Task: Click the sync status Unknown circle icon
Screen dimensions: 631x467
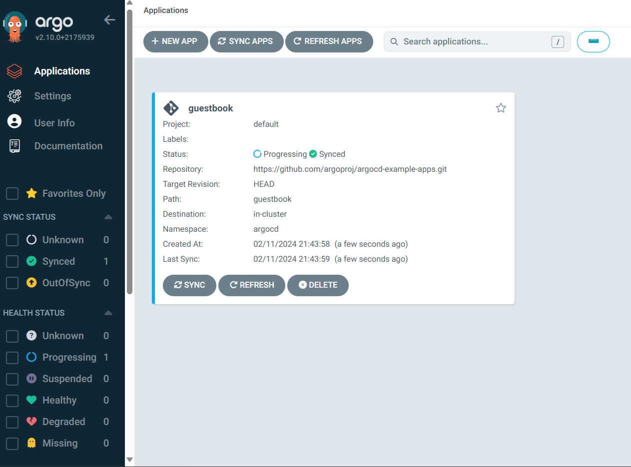Action: tap(31, 240)
